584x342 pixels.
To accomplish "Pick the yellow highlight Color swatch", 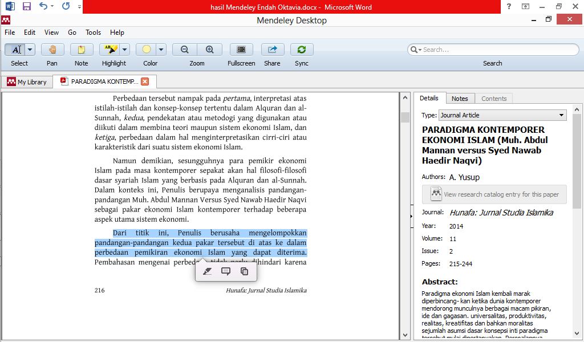I will pos(147,50).
